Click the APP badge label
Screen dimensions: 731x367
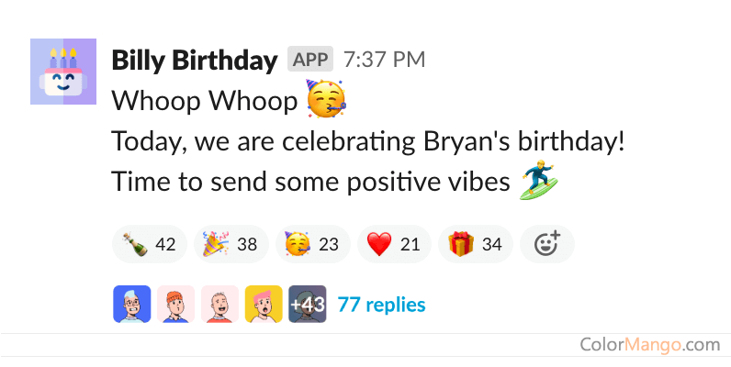coord(309,61)
